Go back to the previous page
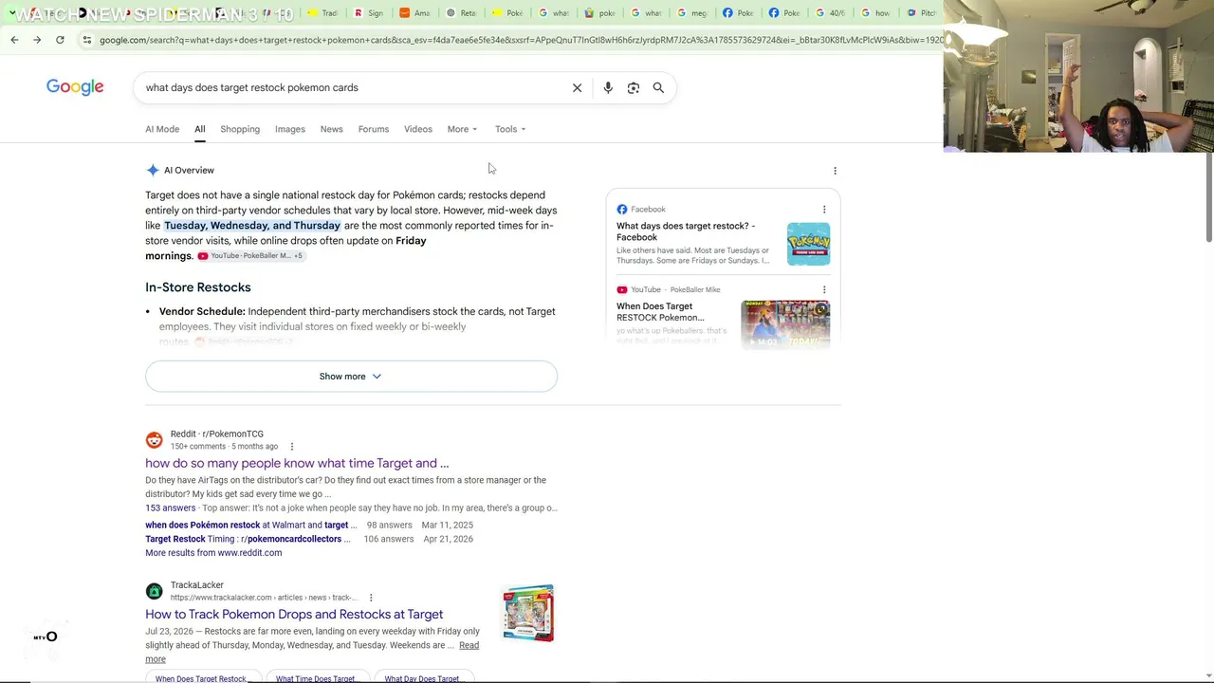Screen dimensions: 1214x683 [14, 40]
